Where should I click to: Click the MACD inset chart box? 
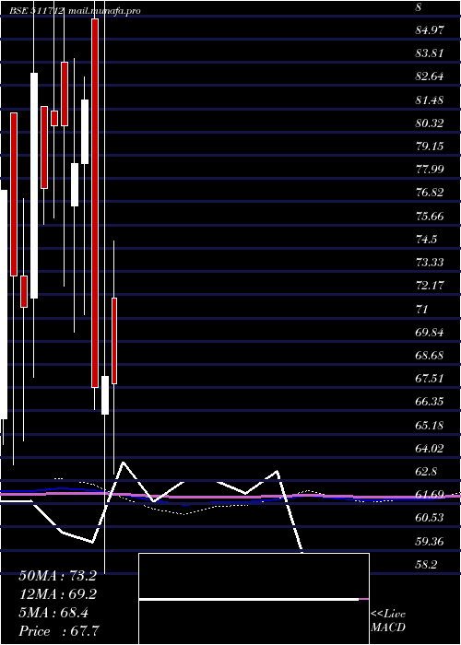pyautogui.click(x=254, y=599)
